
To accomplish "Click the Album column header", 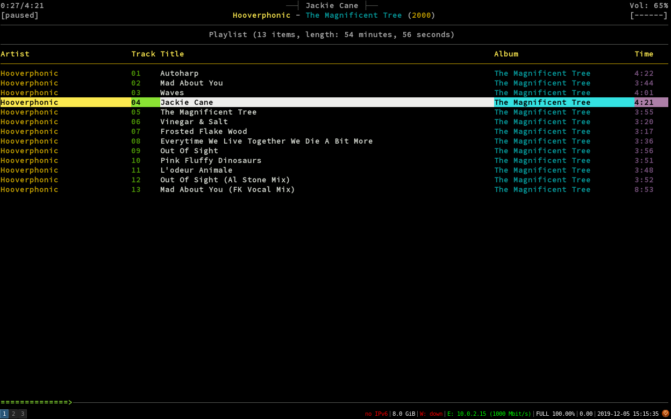I will click(x=506, y=54).
